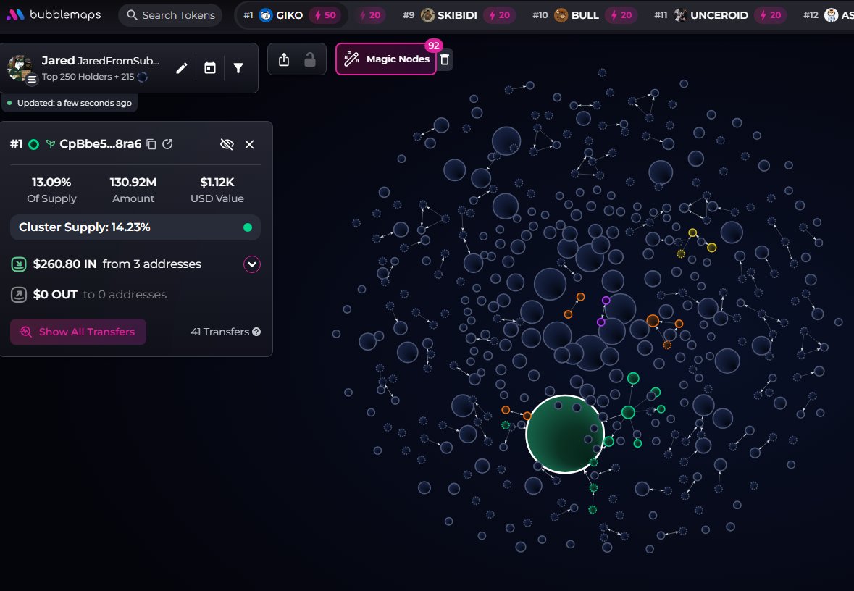854x591 pixels.
Task: Open the calendar date icon
Action: pyautogui.click(x=210, y=68)
